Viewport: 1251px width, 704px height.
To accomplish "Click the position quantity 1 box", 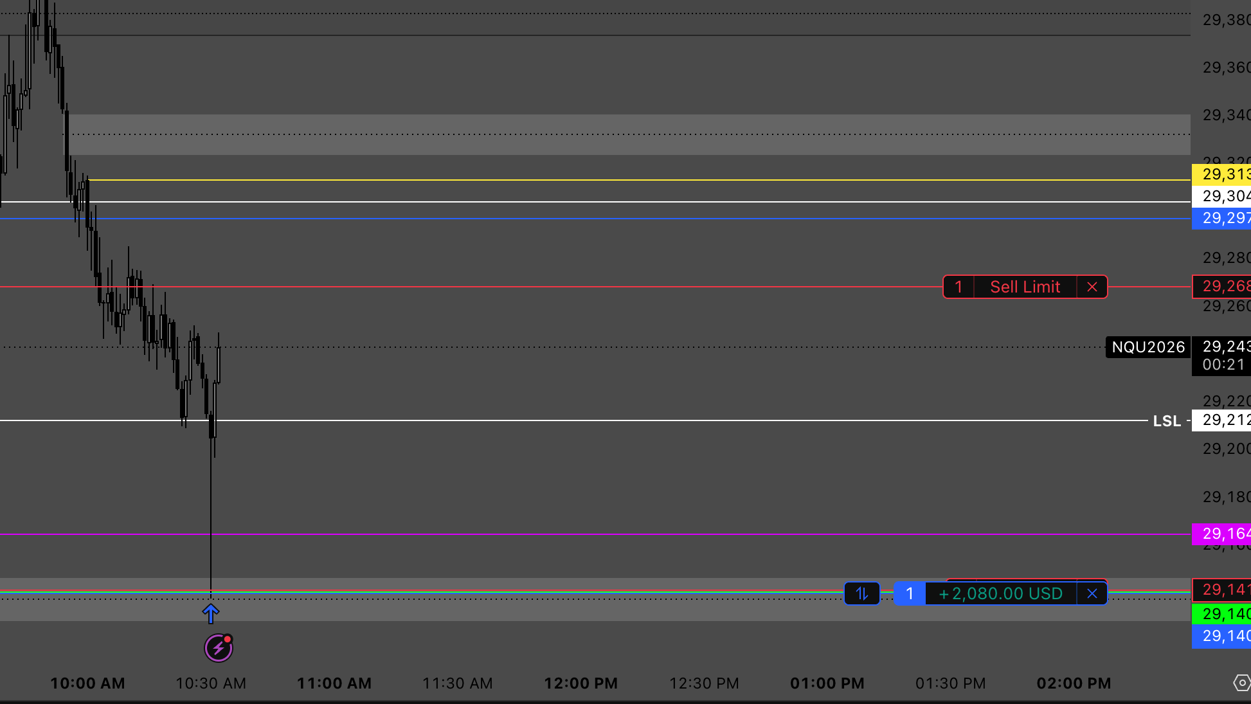I will tap(910, 593).
